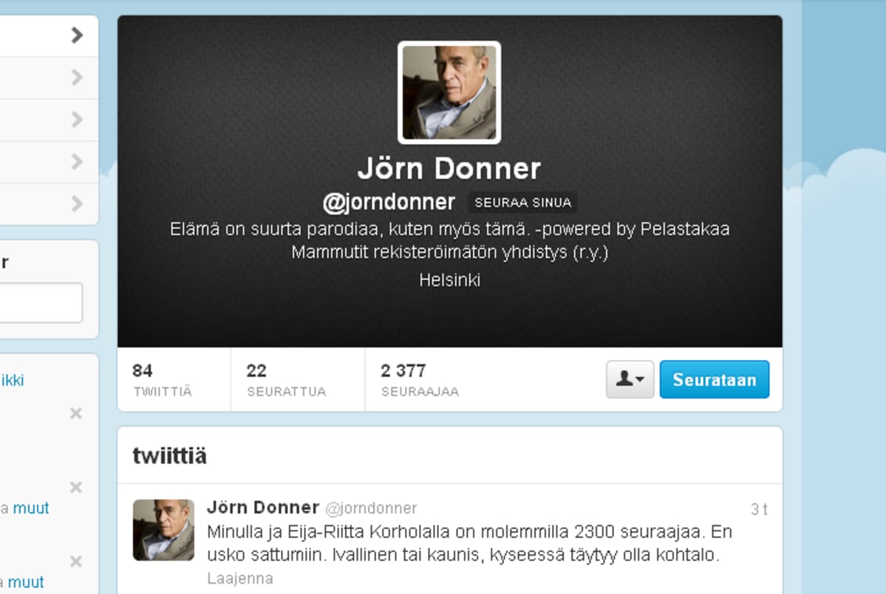Click the lower sidebar muut link

(25, 581)
